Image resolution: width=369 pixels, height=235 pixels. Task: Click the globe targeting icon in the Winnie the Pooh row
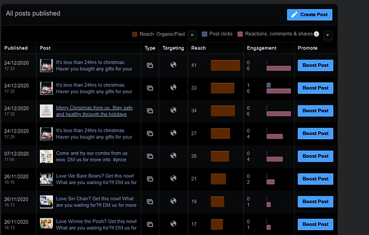[173, 224]
